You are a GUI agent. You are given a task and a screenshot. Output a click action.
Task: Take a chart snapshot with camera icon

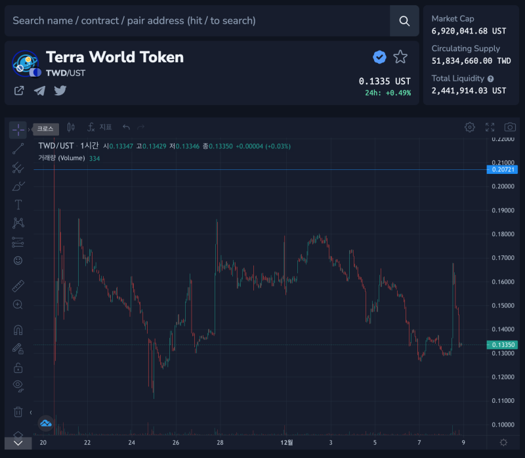click(510, 127)
